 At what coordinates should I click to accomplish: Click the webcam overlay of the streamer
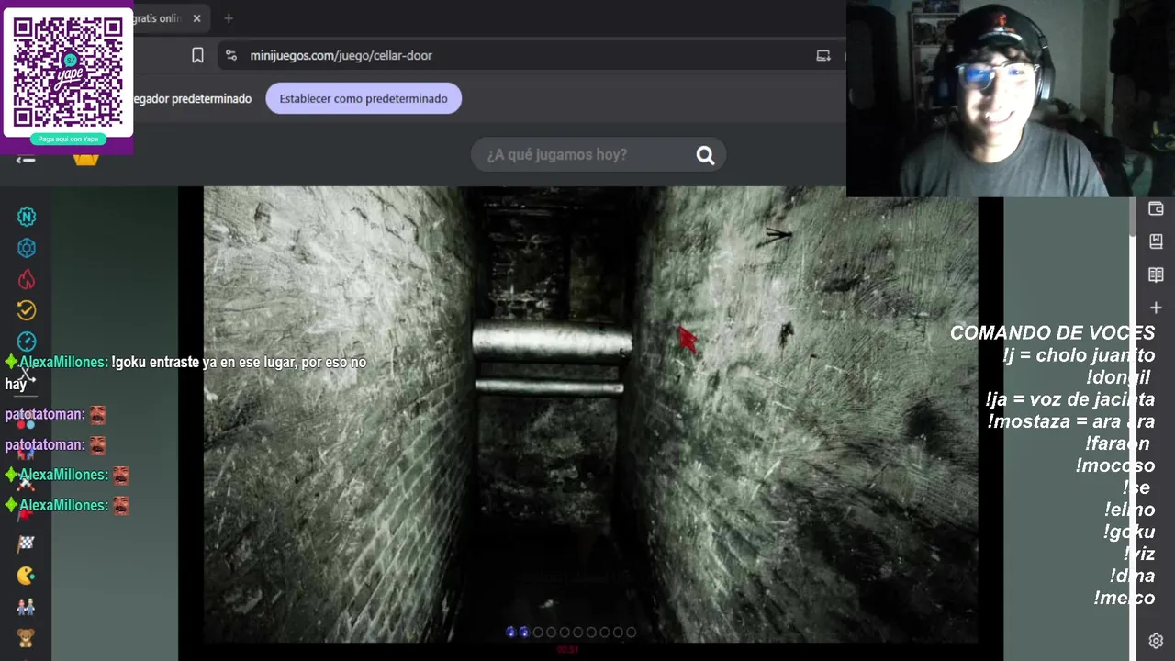(x=1010, y=98)
